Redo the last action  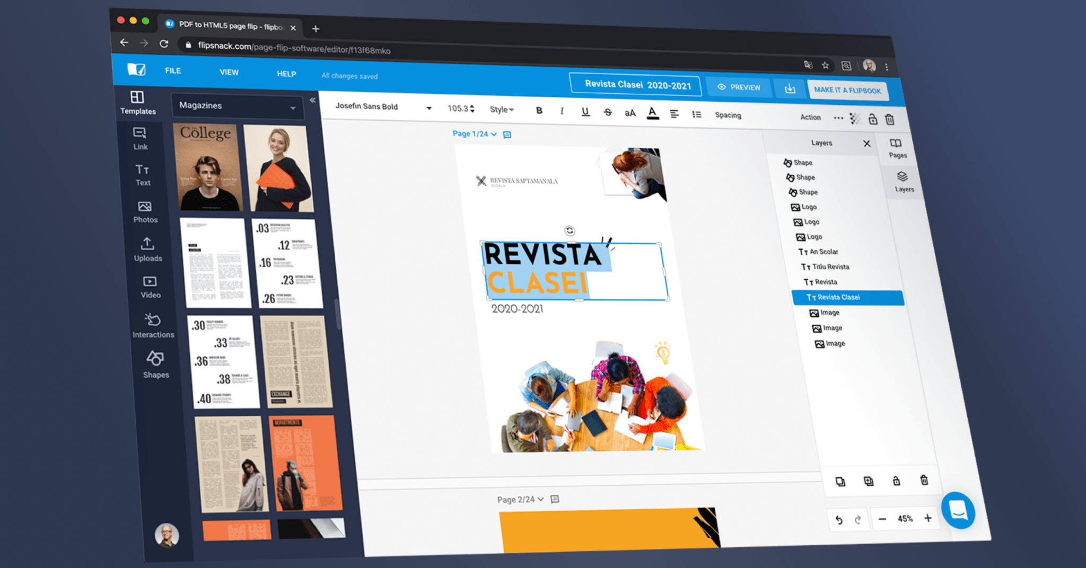coord(857,519)
